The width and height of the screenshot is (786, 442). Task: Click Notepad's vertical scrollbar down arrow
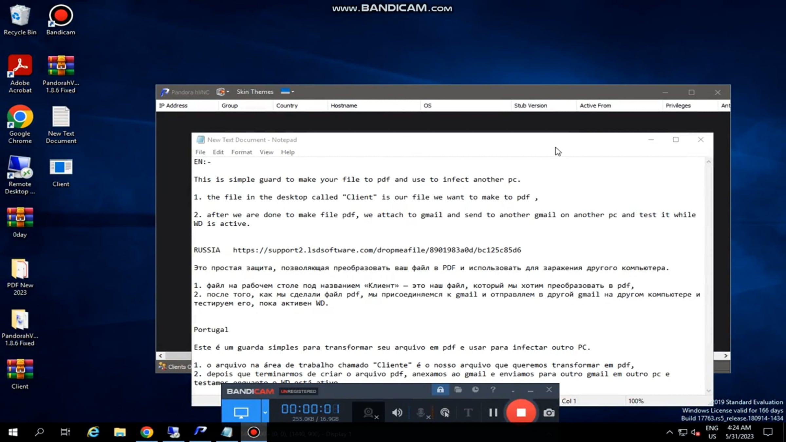[709, 390]
